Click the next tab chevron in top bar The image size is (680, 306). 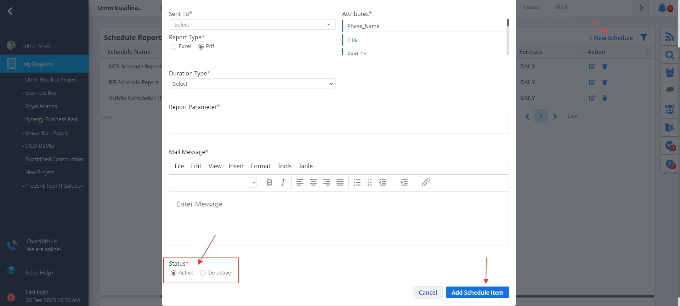(x=641, y=8)
